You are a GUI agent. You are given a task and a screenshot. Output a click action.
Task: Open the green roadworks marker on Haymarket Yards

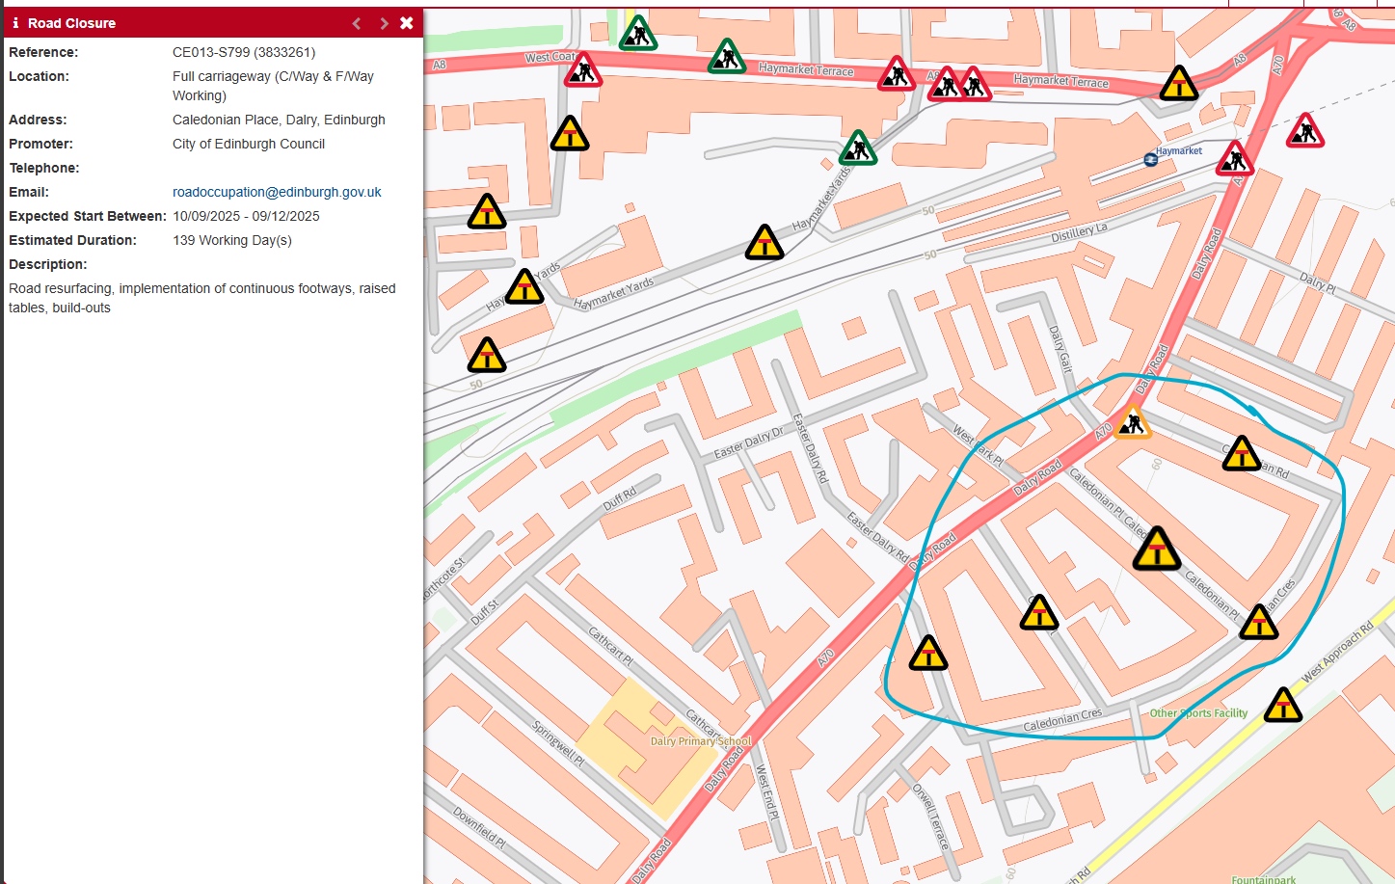tap(857, 149)
